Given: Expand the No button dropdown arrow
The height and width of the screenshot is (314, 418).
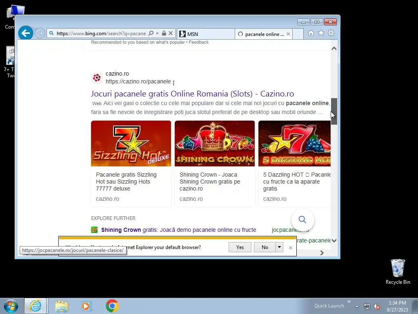Looking at the screenshot, I should click(x=279, y=247).
